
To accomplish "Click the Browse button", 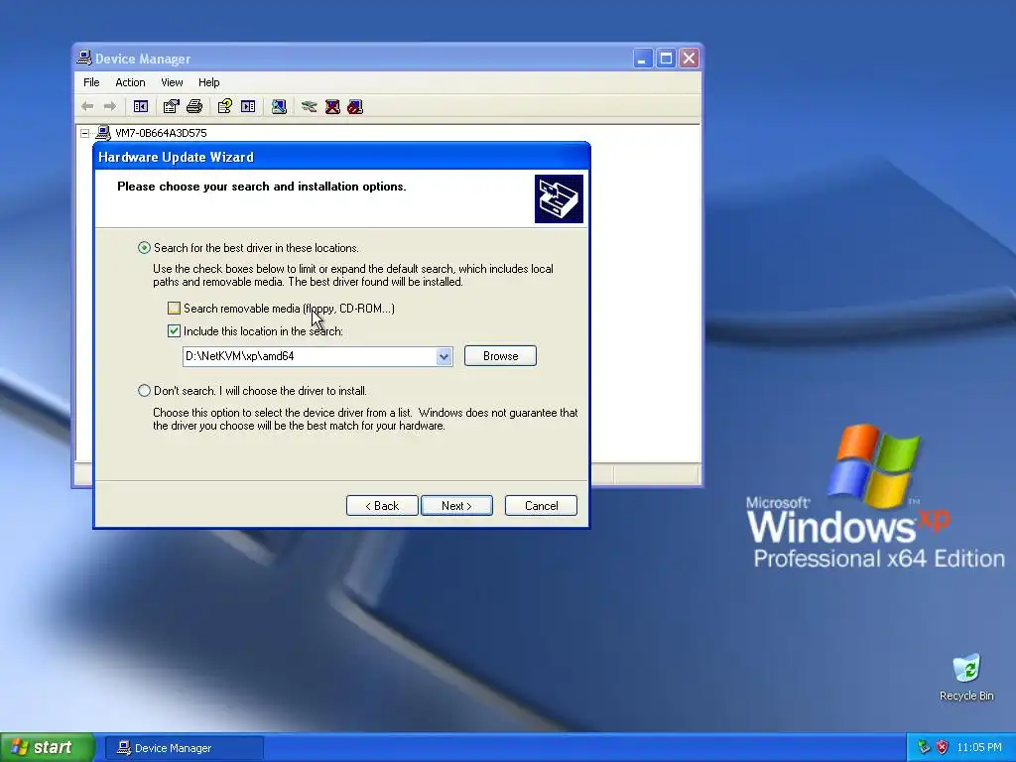I will [x=500, y=356].
